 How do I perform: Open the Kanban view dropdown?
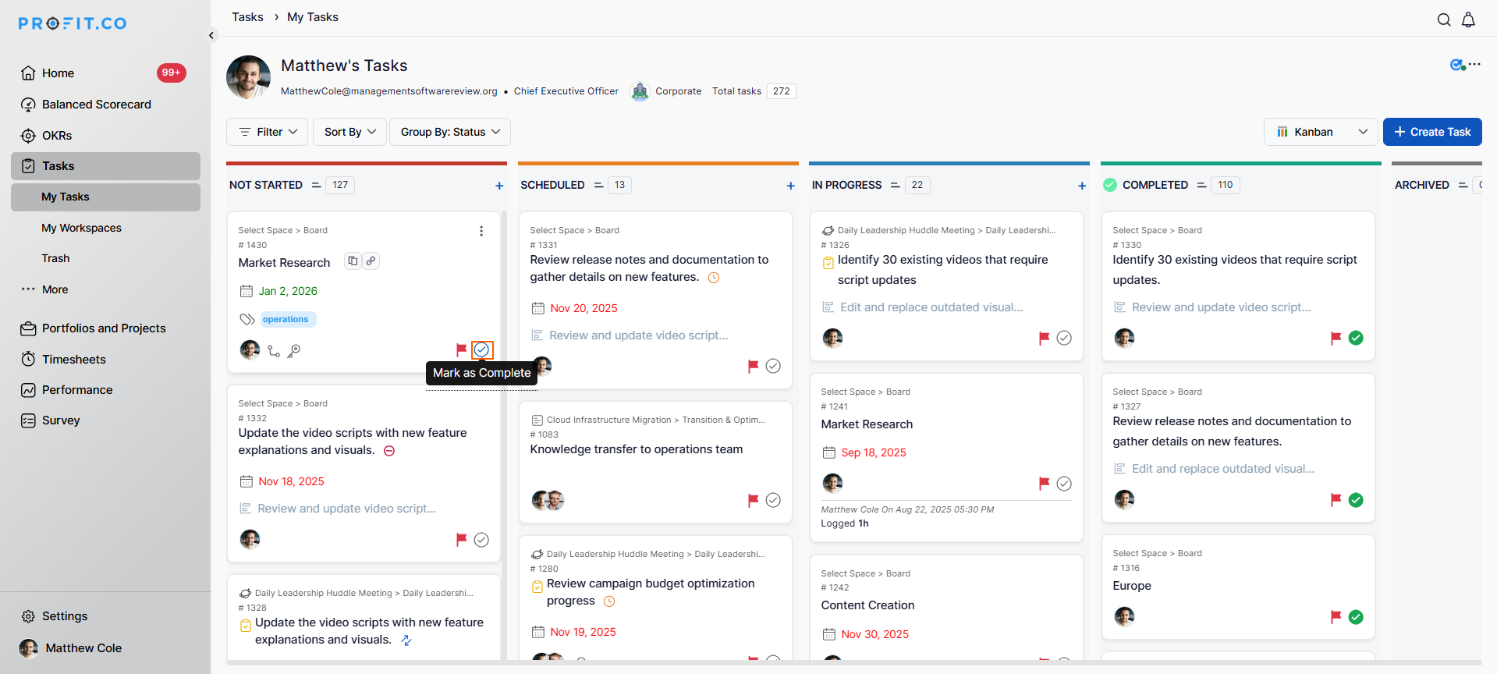click(1321, 132)
